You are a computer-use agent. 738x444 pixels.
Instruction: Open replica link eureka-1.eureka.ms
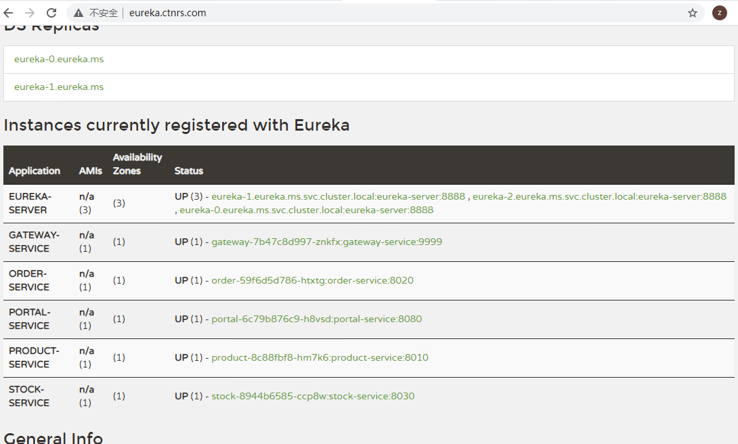(x=59, y=87)
